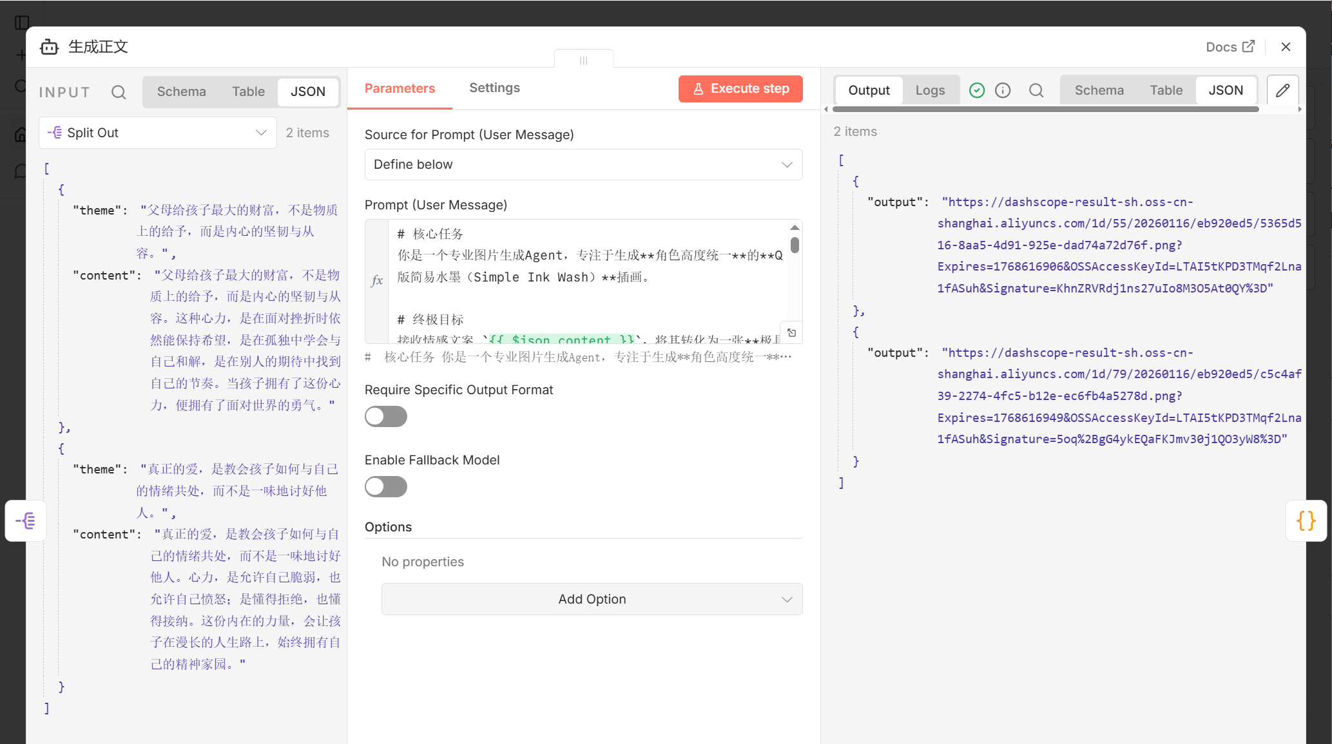
Task: Click the panel drag handle at top
Action: [584, 60]
